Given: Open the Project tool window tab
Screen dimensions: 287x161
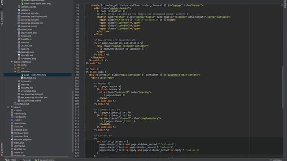Looking at the screenshot, I should coord(2,4).
